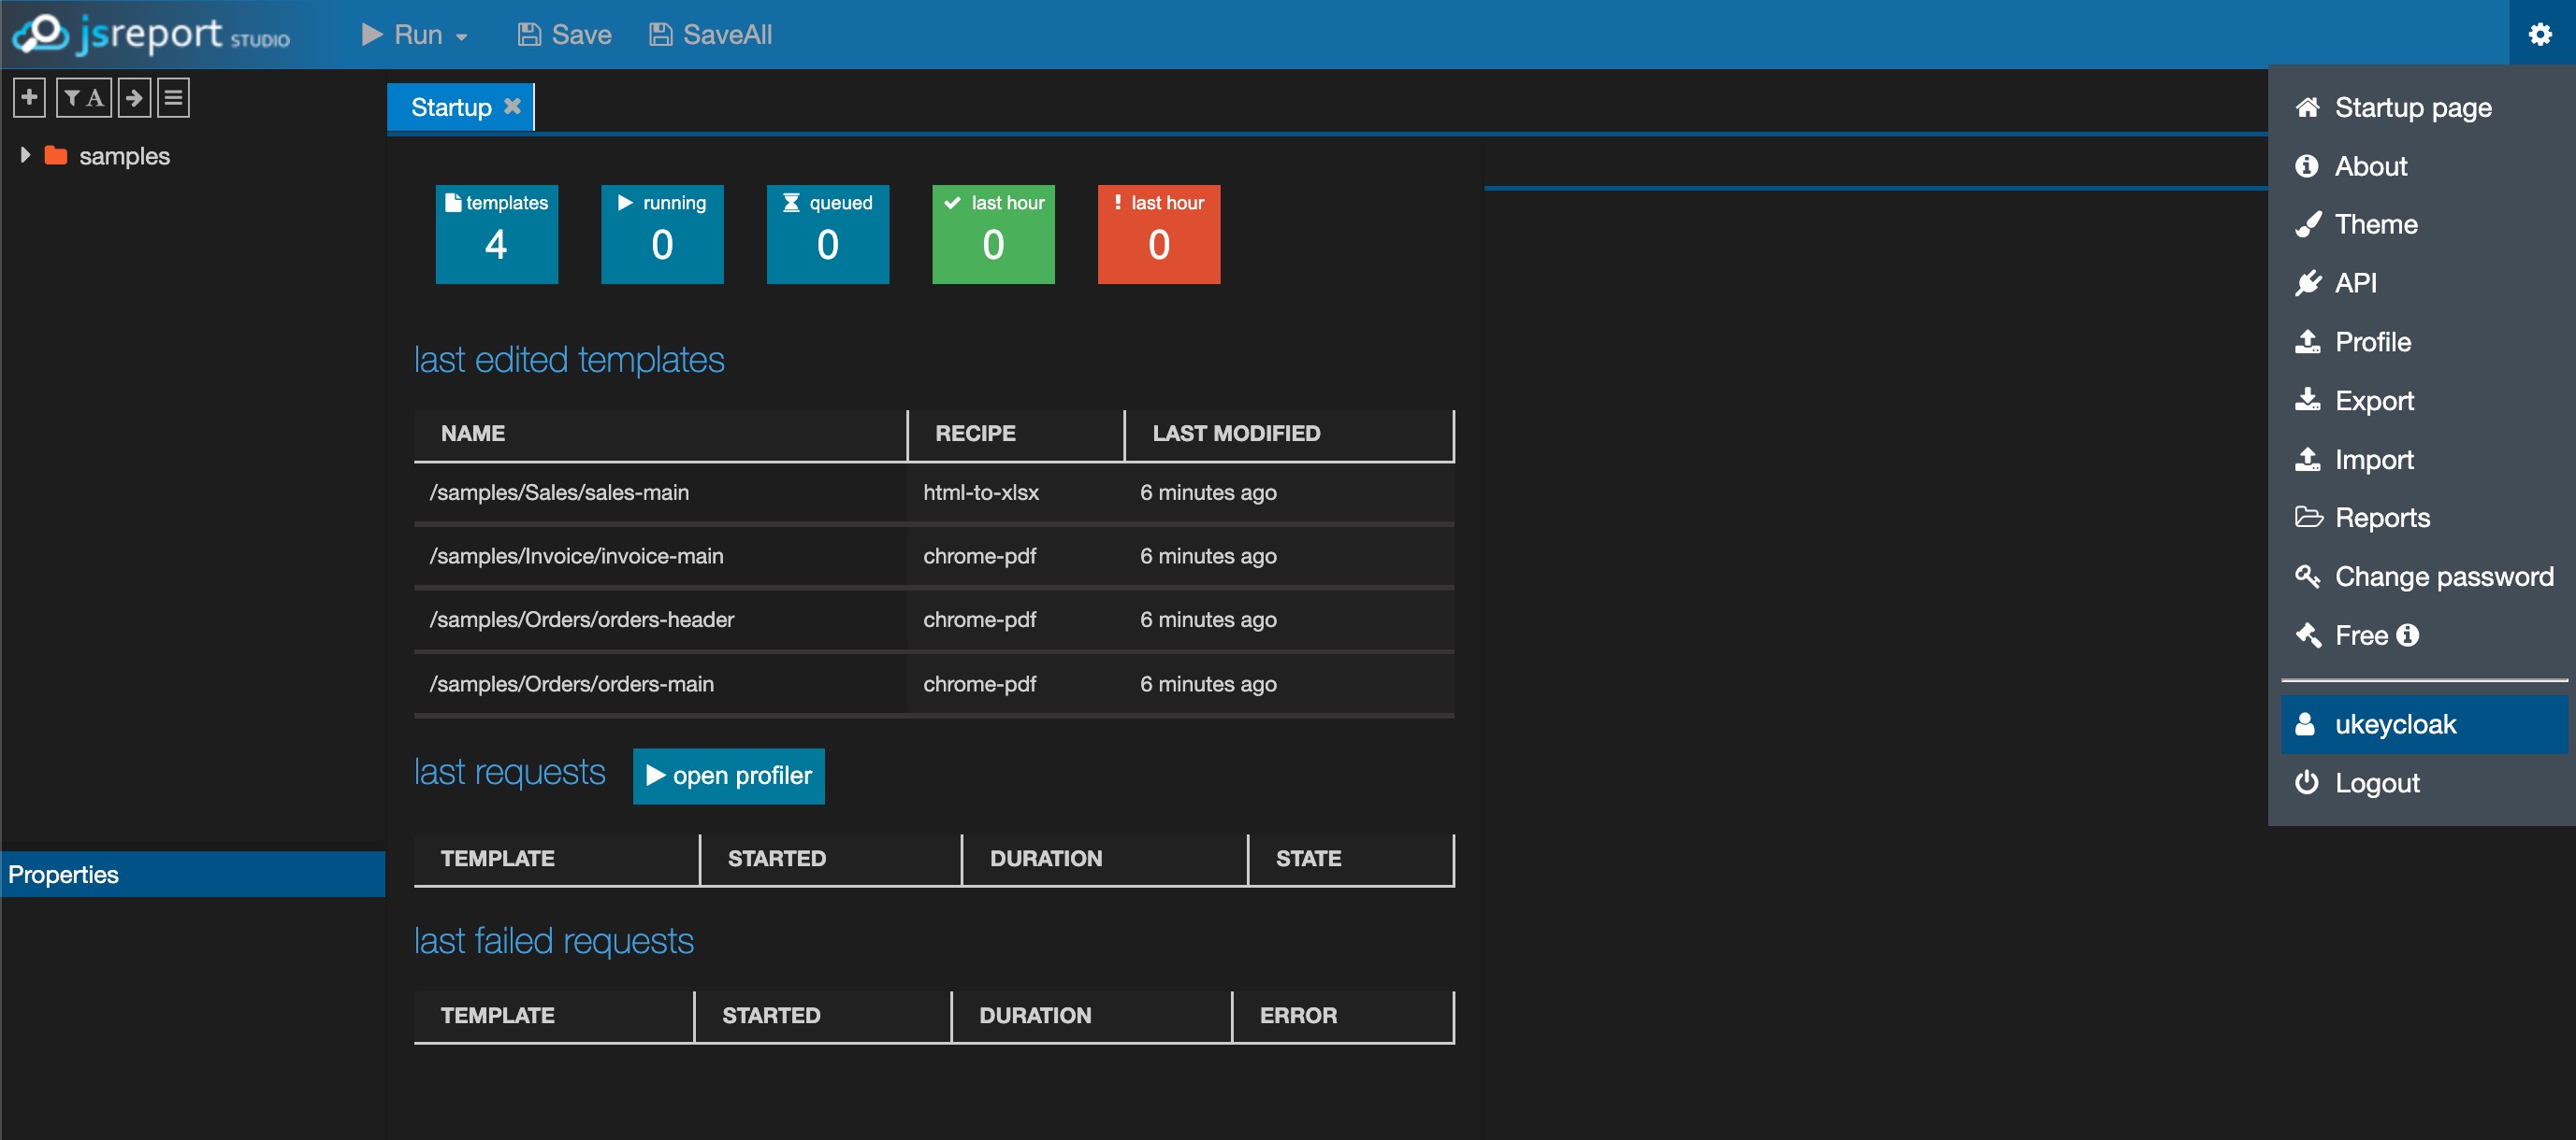Click the info icon next to Free
This screenshot has width=2576, height=1140.
[x=2408, y=635]
